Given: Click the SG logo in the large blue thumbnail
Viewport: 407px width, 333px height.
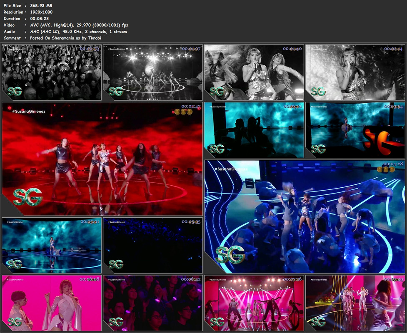Looking at the screenshot, I should pyautogui.click(x=230, y=254).
